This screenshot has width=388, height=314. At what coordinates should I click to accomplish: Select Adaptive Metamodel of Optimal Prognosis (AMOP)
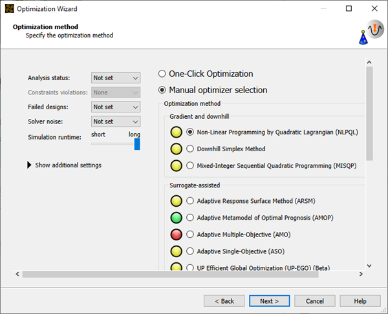tap(190, 217)
